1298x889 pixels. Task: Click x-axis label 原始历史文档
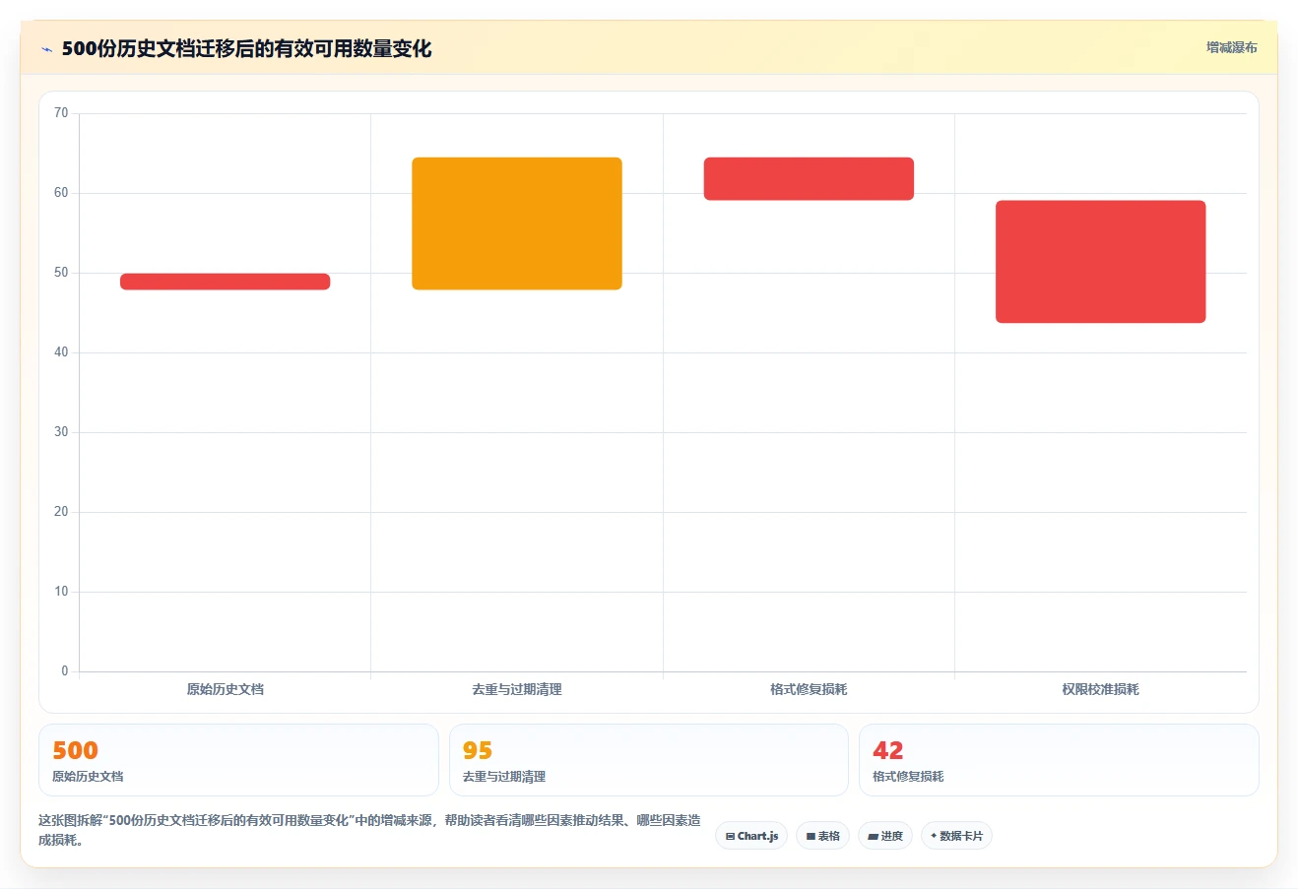coord(226,689)
